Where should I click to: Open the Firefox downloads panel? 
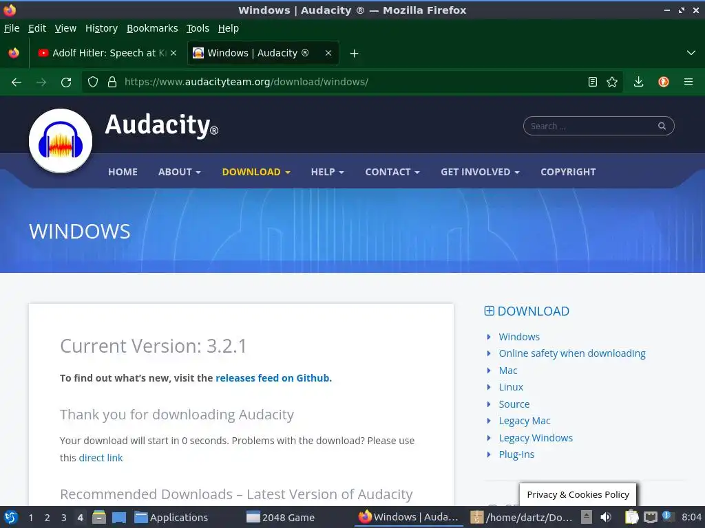click(638, 82)
